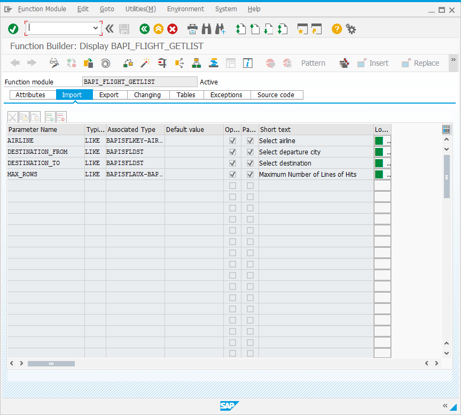Click the First Page icon
This screenshot has width=461, height=415.
240,29
